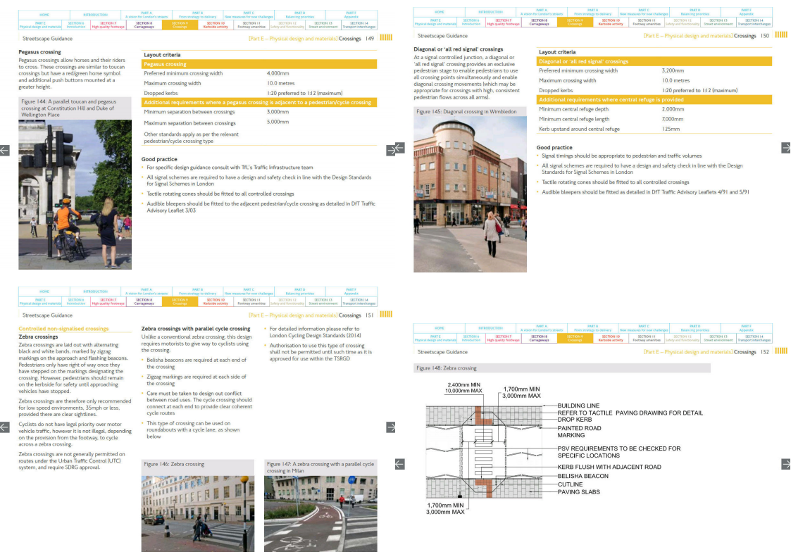The height and width of the screenshot is (559, 791).
Task: Click 'Preferred minimum crossing width' row, page 149
Action: pos(259,74)
